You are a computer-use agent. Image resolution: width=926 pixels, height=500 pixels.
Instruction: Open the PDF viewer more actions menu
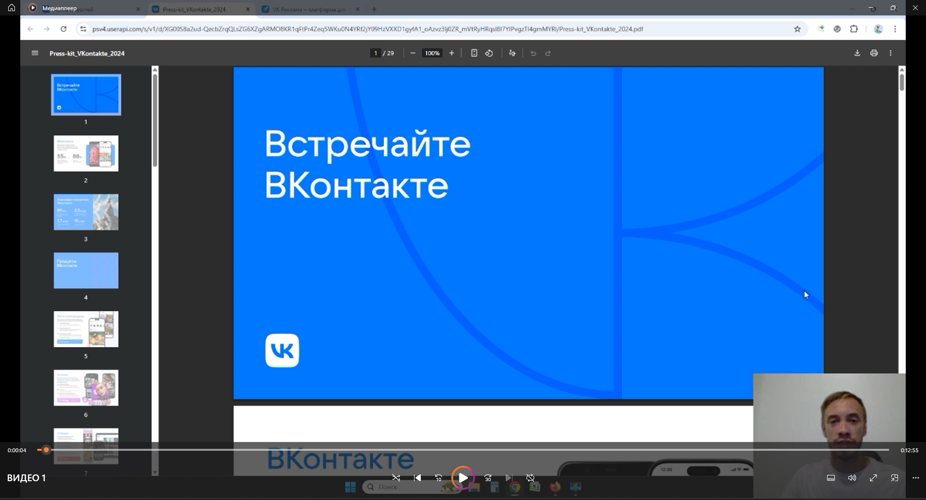891,53
